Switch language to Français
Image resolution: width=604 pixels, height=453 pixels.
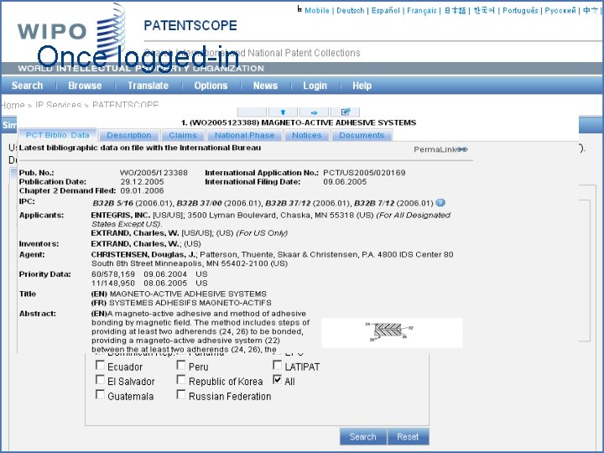click(422, 11)
